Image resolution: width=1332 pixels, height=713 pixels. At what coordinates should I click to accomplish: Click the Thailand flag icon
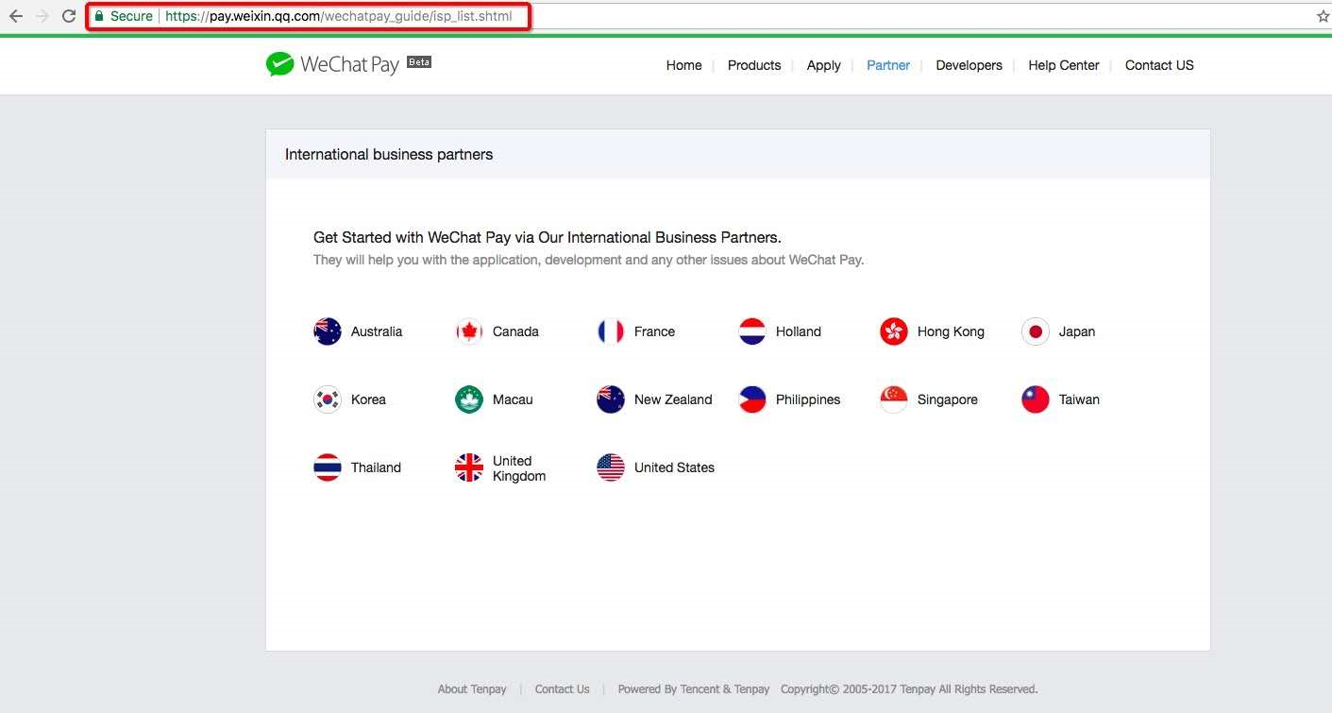coord(328,467)
